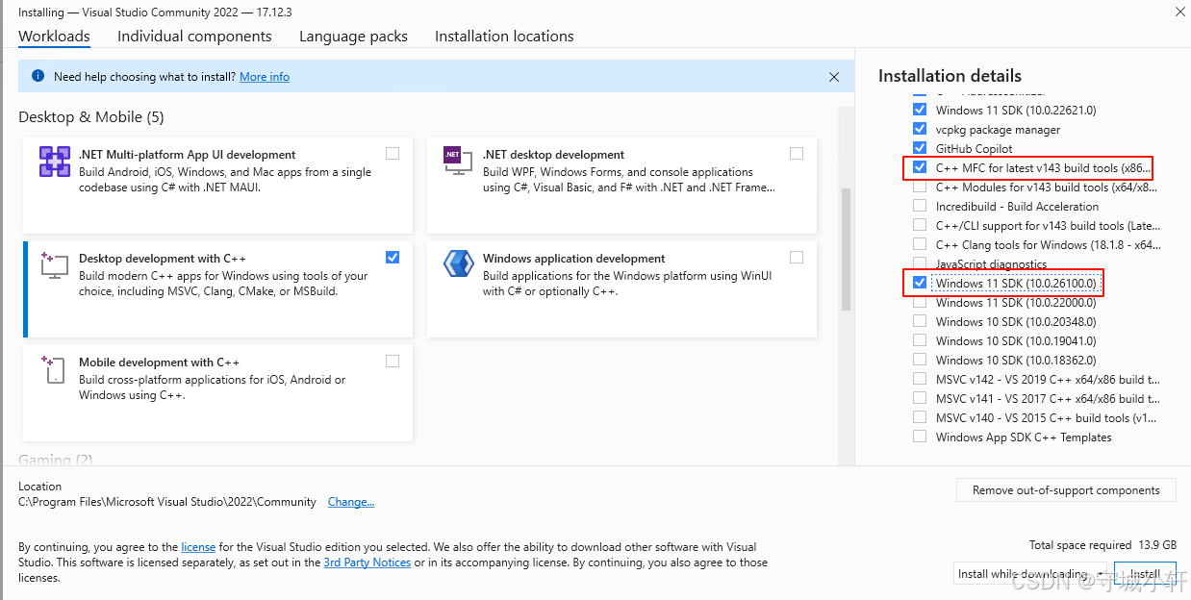This screenshot has width=1191, height=600.
Task: Click Remove out-of-support components button
Action: click(1066, 489)
